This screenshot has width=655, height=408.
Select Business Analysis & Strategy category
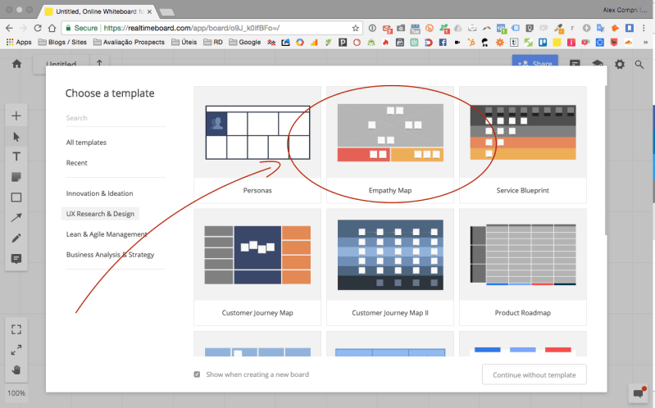click(111, 255)
